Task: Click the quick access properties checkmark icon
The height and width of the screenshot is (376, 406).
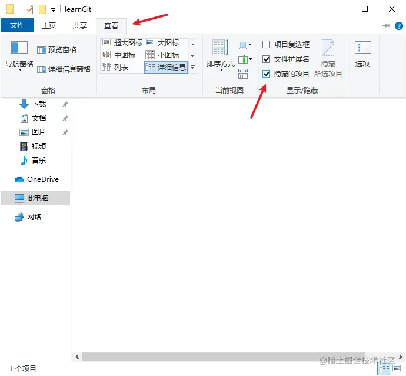Action: click(29, 9)
